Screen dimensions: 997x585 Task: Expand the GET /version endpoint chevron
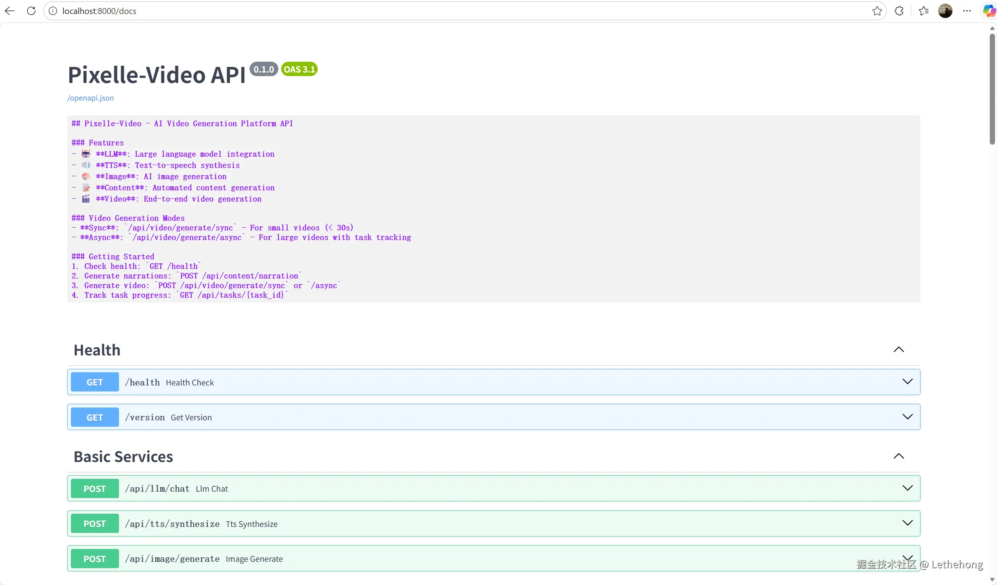[907, 417]
